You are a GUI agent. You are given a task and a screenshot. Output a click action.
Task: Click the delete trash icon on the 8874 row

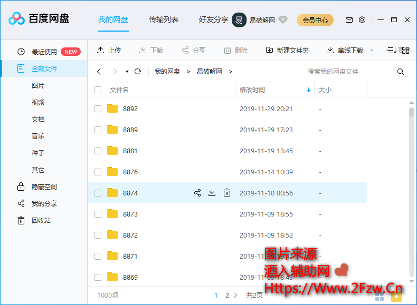tap(226, 193)
